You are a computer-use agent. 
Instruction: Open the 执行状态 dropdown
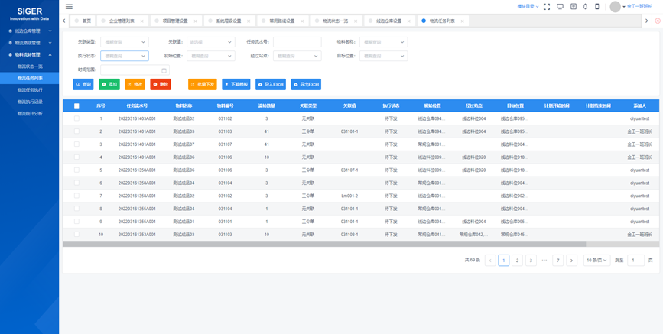[125, 56]
